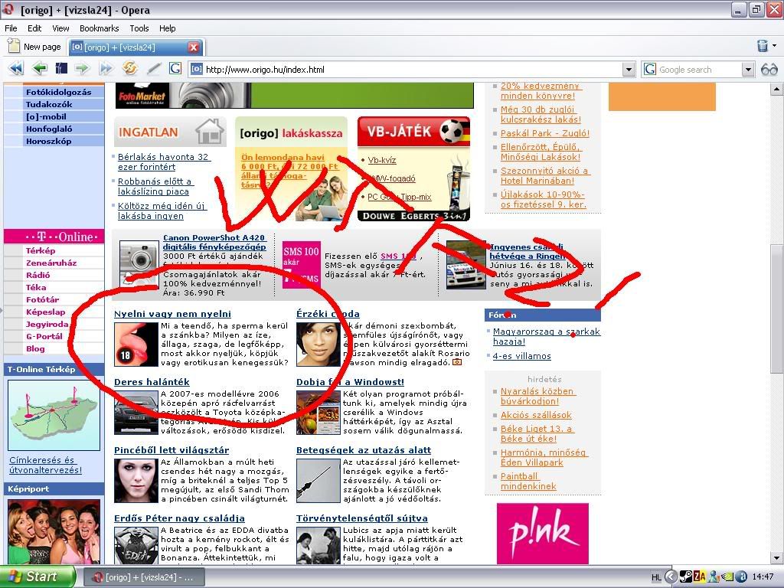The width and height of the screenshot is (784, 588).
Task: Close the [origo] + [vizsla24] tab
Action: 194,47
